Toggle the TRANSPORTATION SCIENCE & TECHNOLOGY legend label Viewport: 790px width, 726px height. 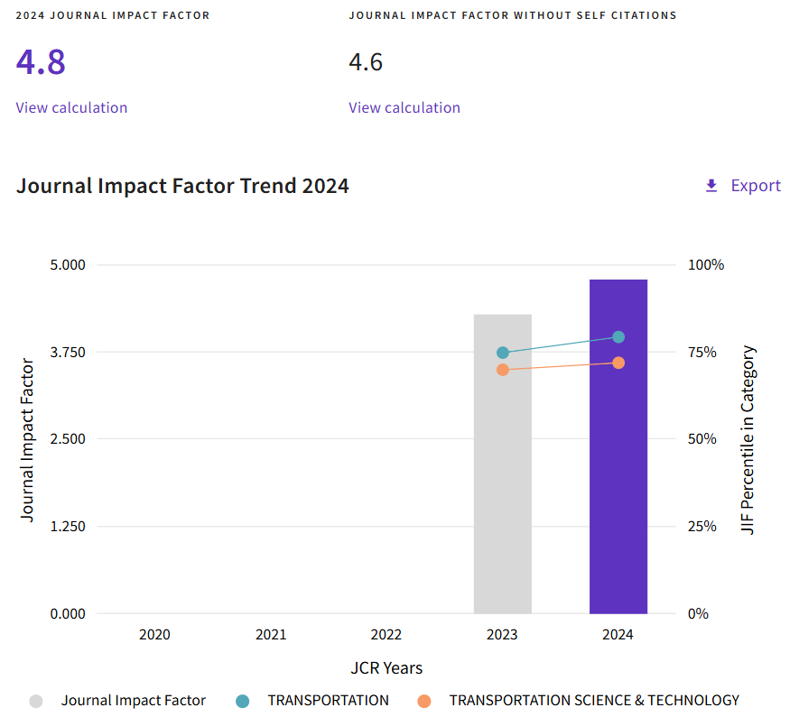pos(594,701)
